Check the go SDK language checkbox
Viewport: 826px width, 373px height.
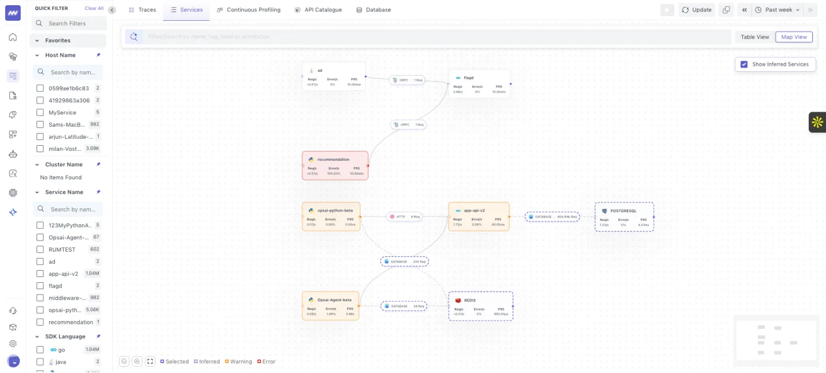40,350
